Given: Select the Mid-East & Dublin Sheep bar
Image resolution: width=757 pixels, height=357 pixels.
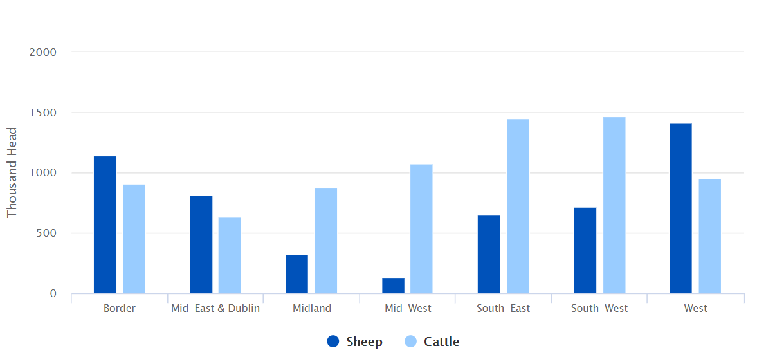Looking at the screenshot, I should click(x=201, y=244).
